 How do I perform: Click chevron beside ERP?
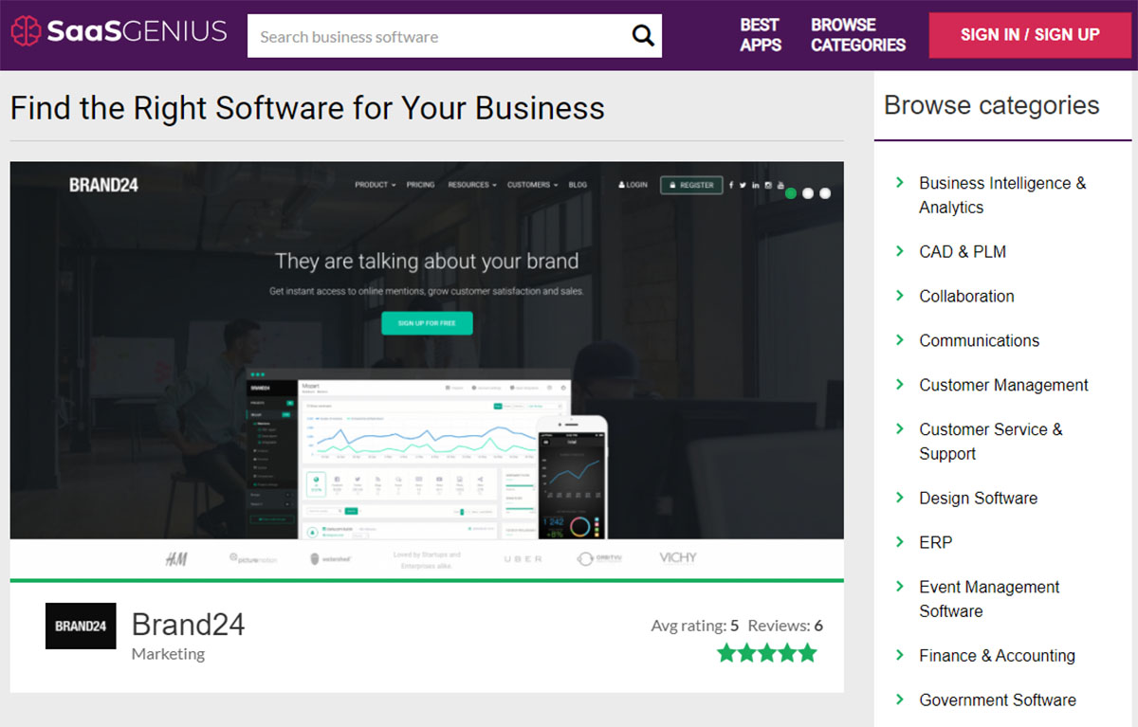click(x=900, y=541)
